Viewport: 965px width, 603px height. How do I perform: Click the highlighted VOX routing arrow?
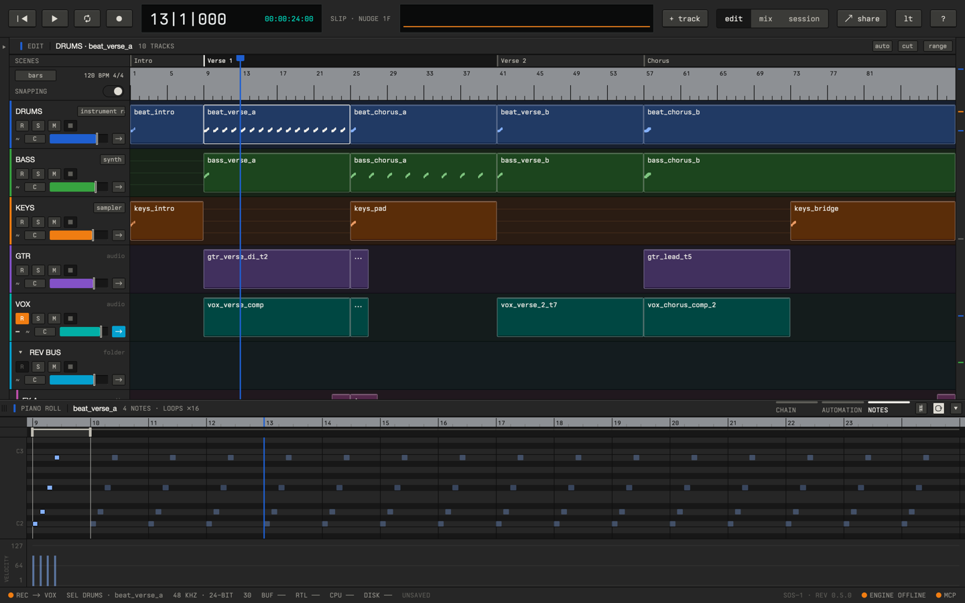[119, 332]
